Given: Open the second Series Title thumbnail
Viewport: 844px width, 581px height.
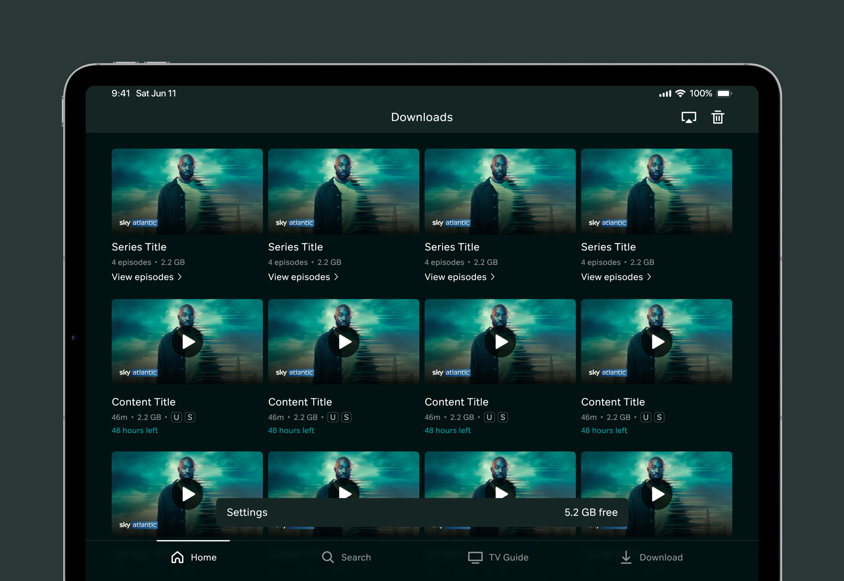Looking at the screenshot, I should tap(344, 191).
